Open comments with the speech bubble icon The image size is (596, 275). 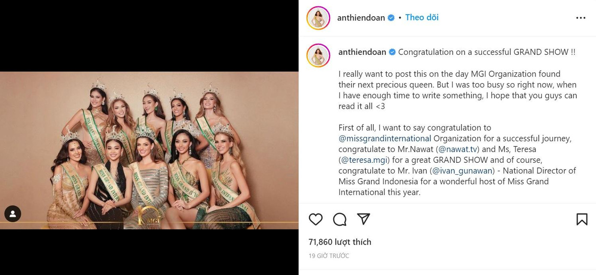340,219
